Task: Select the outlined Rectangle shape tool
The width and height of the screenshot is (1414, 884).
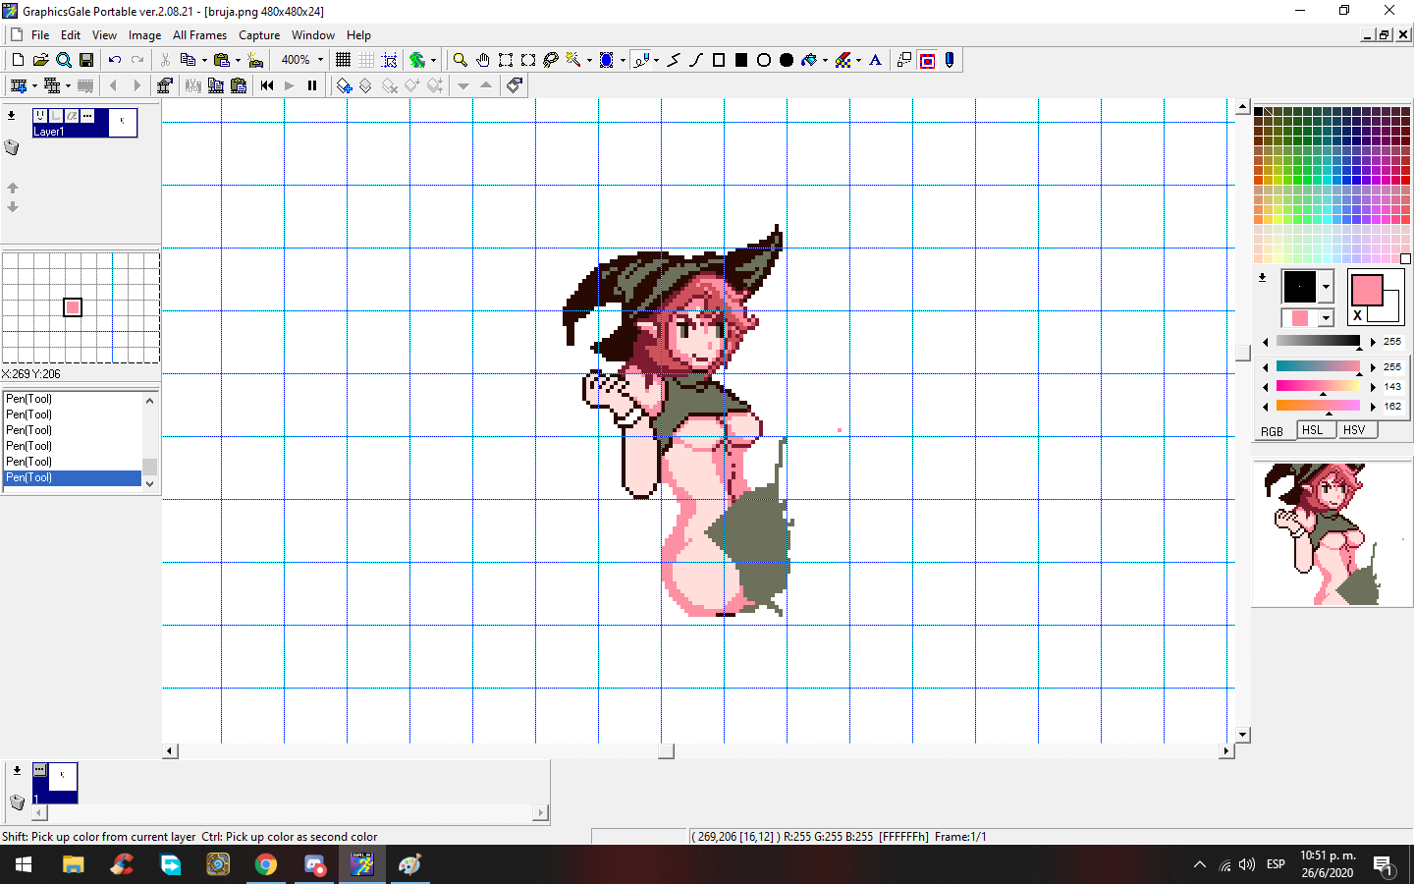Action: [x=719, y=60]
